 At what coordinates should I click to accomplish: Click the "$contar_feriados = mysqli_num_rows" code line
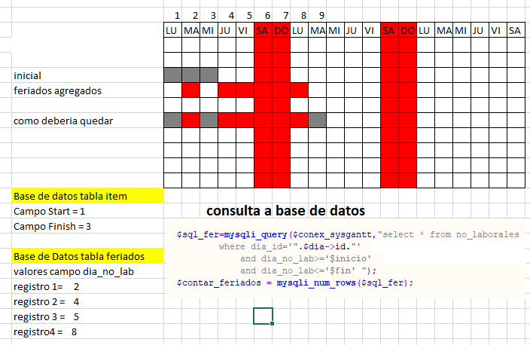pyautogui.click(x=295, y=282)
